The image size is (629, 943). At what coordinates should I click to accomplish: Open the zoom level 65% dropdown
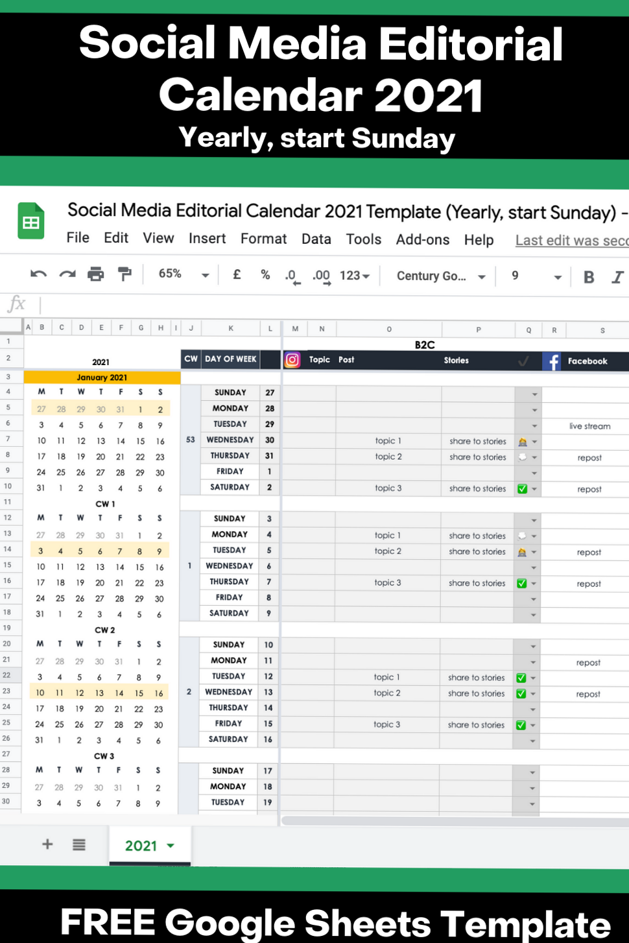tap(182, 274)
